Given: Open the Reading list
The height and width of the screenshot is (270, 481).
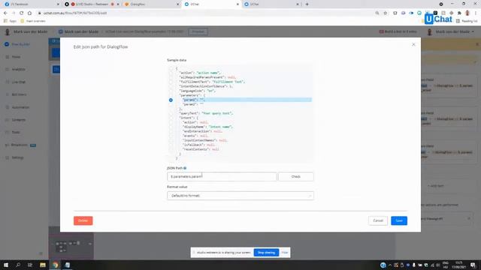Looking at the screenshot, I should [x=467, y=21].
